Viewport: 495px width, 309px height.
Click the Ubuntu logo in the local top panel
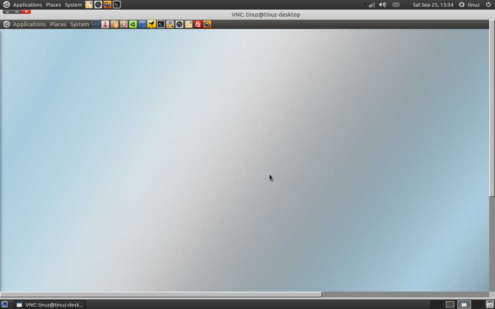tap(7, 5)
